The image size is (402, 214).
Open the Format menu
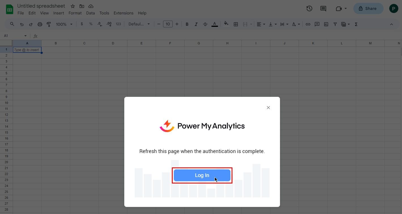pos(75,13)
